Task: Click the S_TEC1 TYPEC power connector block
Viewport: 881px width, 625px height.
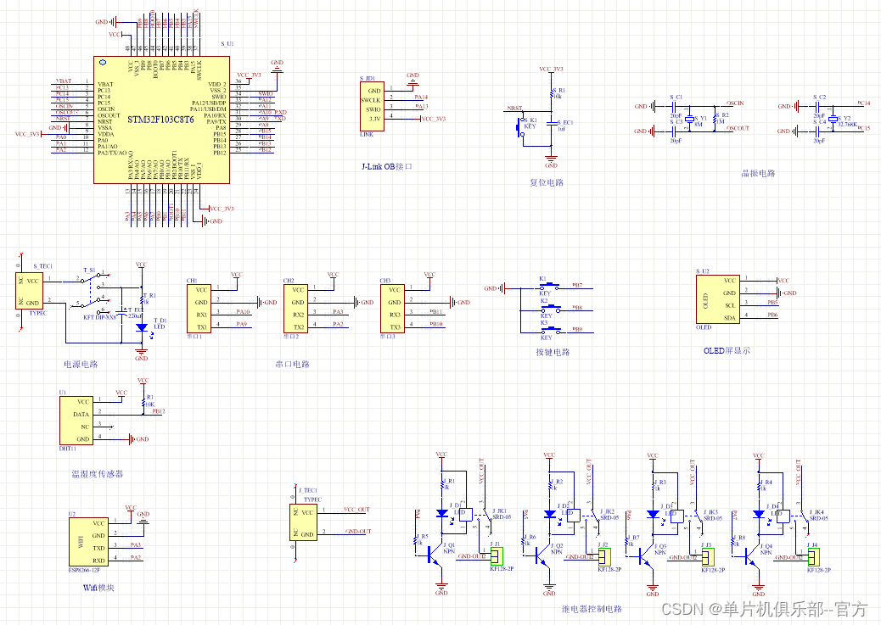Action: (x=29, y=291)
